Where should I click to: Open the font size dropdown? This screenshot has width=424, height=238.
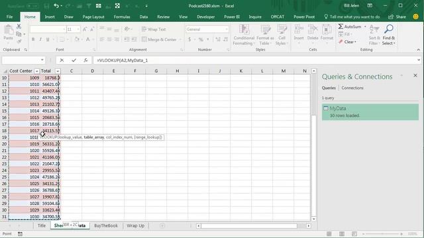[x=78, y=29]
